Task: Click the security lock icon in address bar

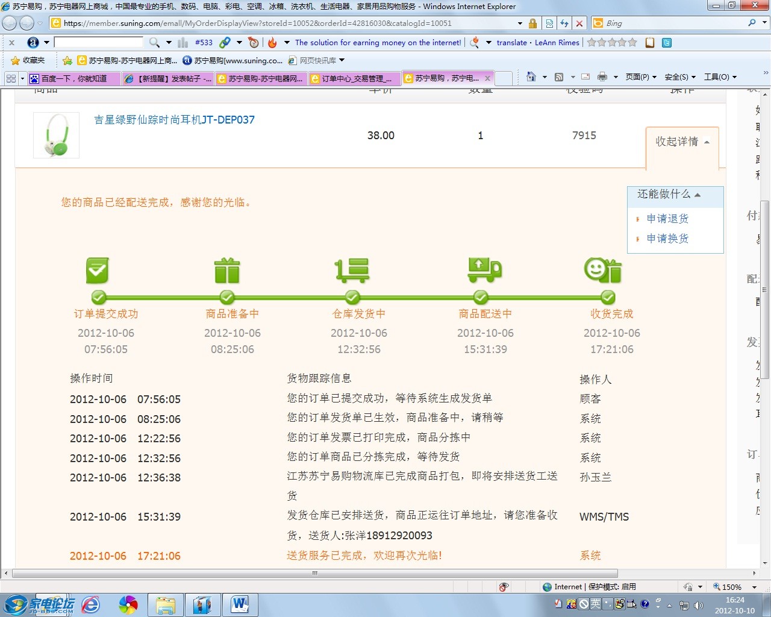Action: point(532,23)
